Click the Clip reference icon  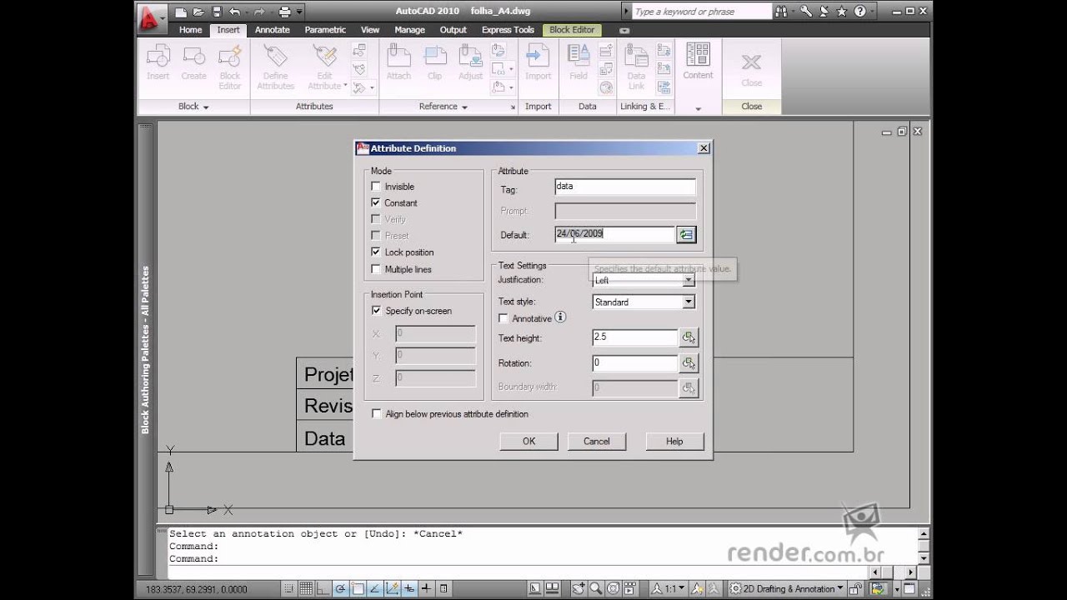point(434,57)
